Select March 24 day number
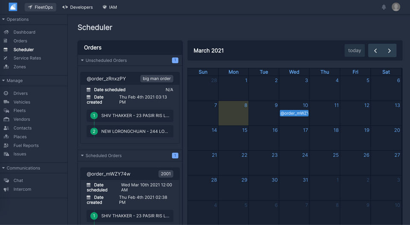The width and height of the screenshot is (410, 225). click(x=305, y=155)
